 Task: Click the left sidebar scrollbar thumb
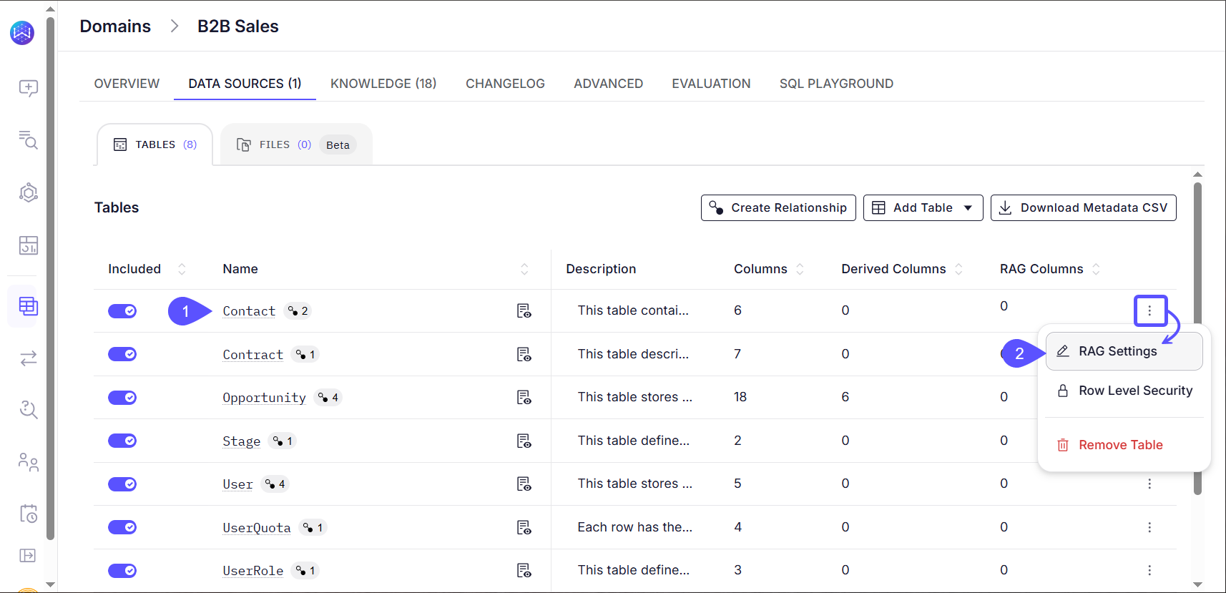tap(50, 278)
